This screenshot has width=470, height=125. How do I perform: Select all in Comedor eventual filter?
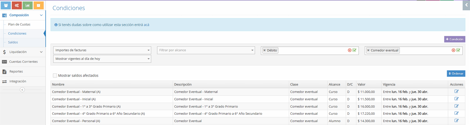click(x=458, y=50)
